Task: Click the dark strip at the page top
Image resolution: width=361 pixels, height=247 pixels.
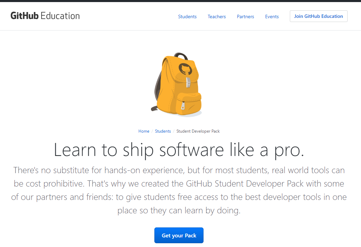Action: 180,1
